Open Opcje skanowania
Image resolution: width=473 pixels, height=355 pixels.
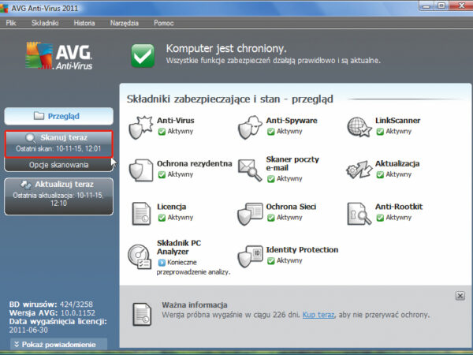pyautogui.click(x=58, y=165)
